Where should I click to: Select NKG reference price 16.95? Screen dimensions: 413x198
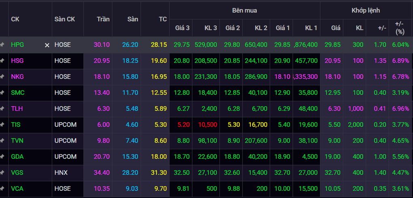point(159,77)
